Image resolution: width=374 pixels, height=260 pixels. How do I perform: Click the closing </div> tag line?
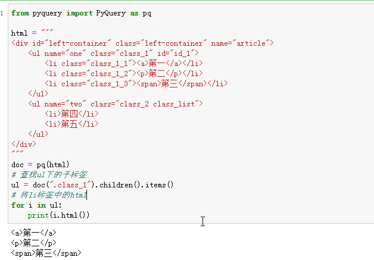tap(23, 144)
